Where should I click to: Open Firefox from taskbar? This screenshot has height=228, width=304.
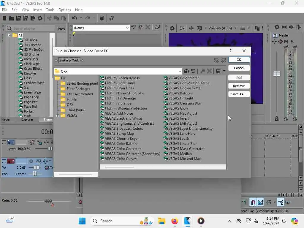coord(175,221)
